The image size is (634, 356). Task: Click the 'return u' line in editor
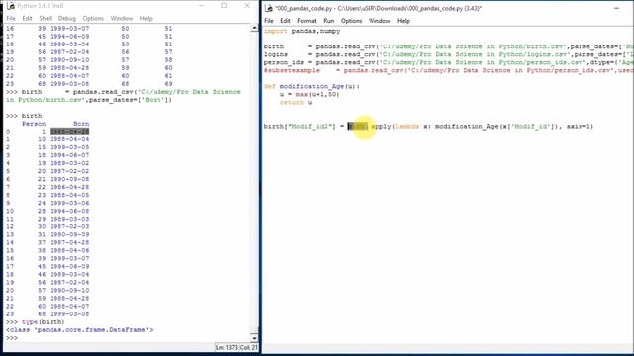[296, 102]
